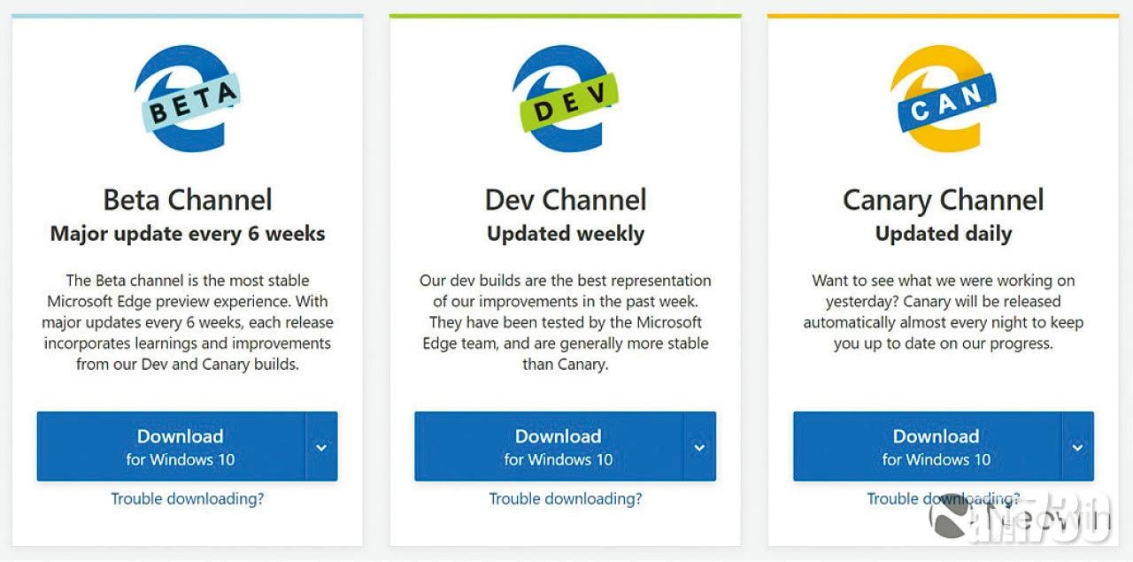Expand the Beta download platform dropdown arrow
1133x562 pixels.
tap(321, 447)
